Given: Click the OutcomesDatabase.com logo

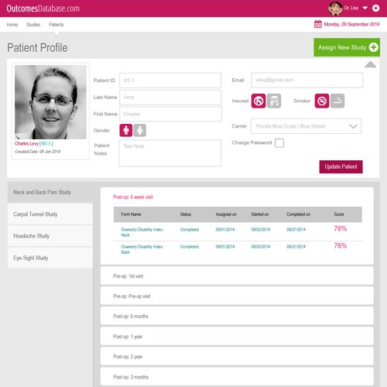Looking at the screenshot, I should [43, 9].
